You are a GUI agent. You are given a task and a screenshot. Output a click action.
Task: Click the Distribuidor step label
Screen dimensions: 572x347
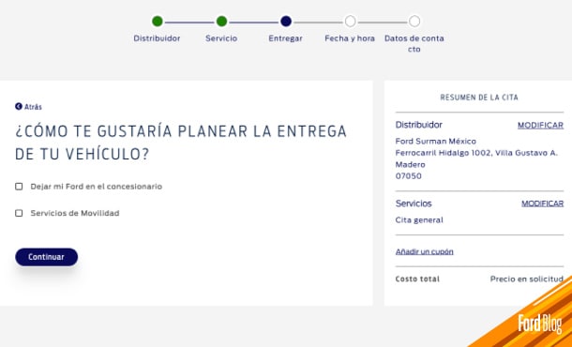157,38
